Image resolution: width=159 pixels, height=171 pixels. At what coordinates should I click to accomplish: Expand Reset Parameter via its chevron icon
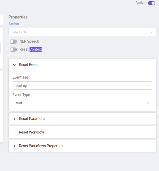(14, 119)
